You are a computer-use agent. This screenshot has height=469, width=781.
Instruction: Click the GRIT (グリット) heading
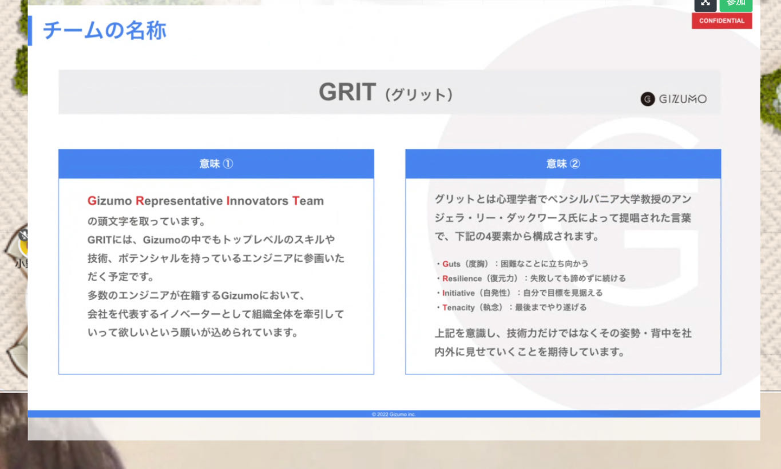(x=386, y=92)
